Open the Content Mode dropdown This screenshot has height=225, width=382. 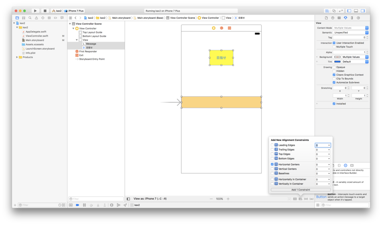pyautogui.click(x=351, y=28)
